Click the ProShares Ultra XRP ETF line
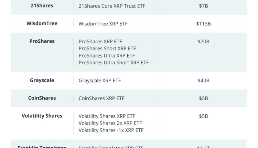The width and height of the screenshot is (258, 148). click(x=107, y=55)
